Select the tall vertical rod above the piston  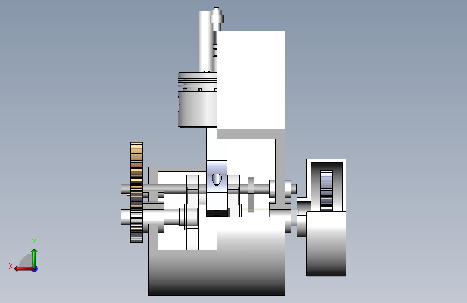coord(206,41)
